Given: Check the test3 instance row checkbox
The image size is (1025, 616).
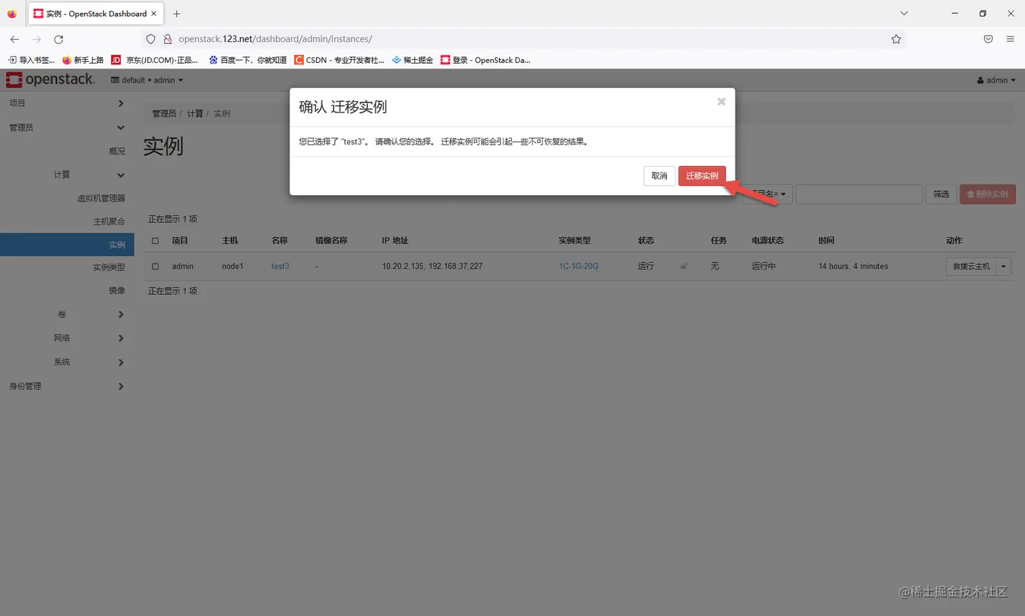Looking at the screenshot, I should (155, 266).
